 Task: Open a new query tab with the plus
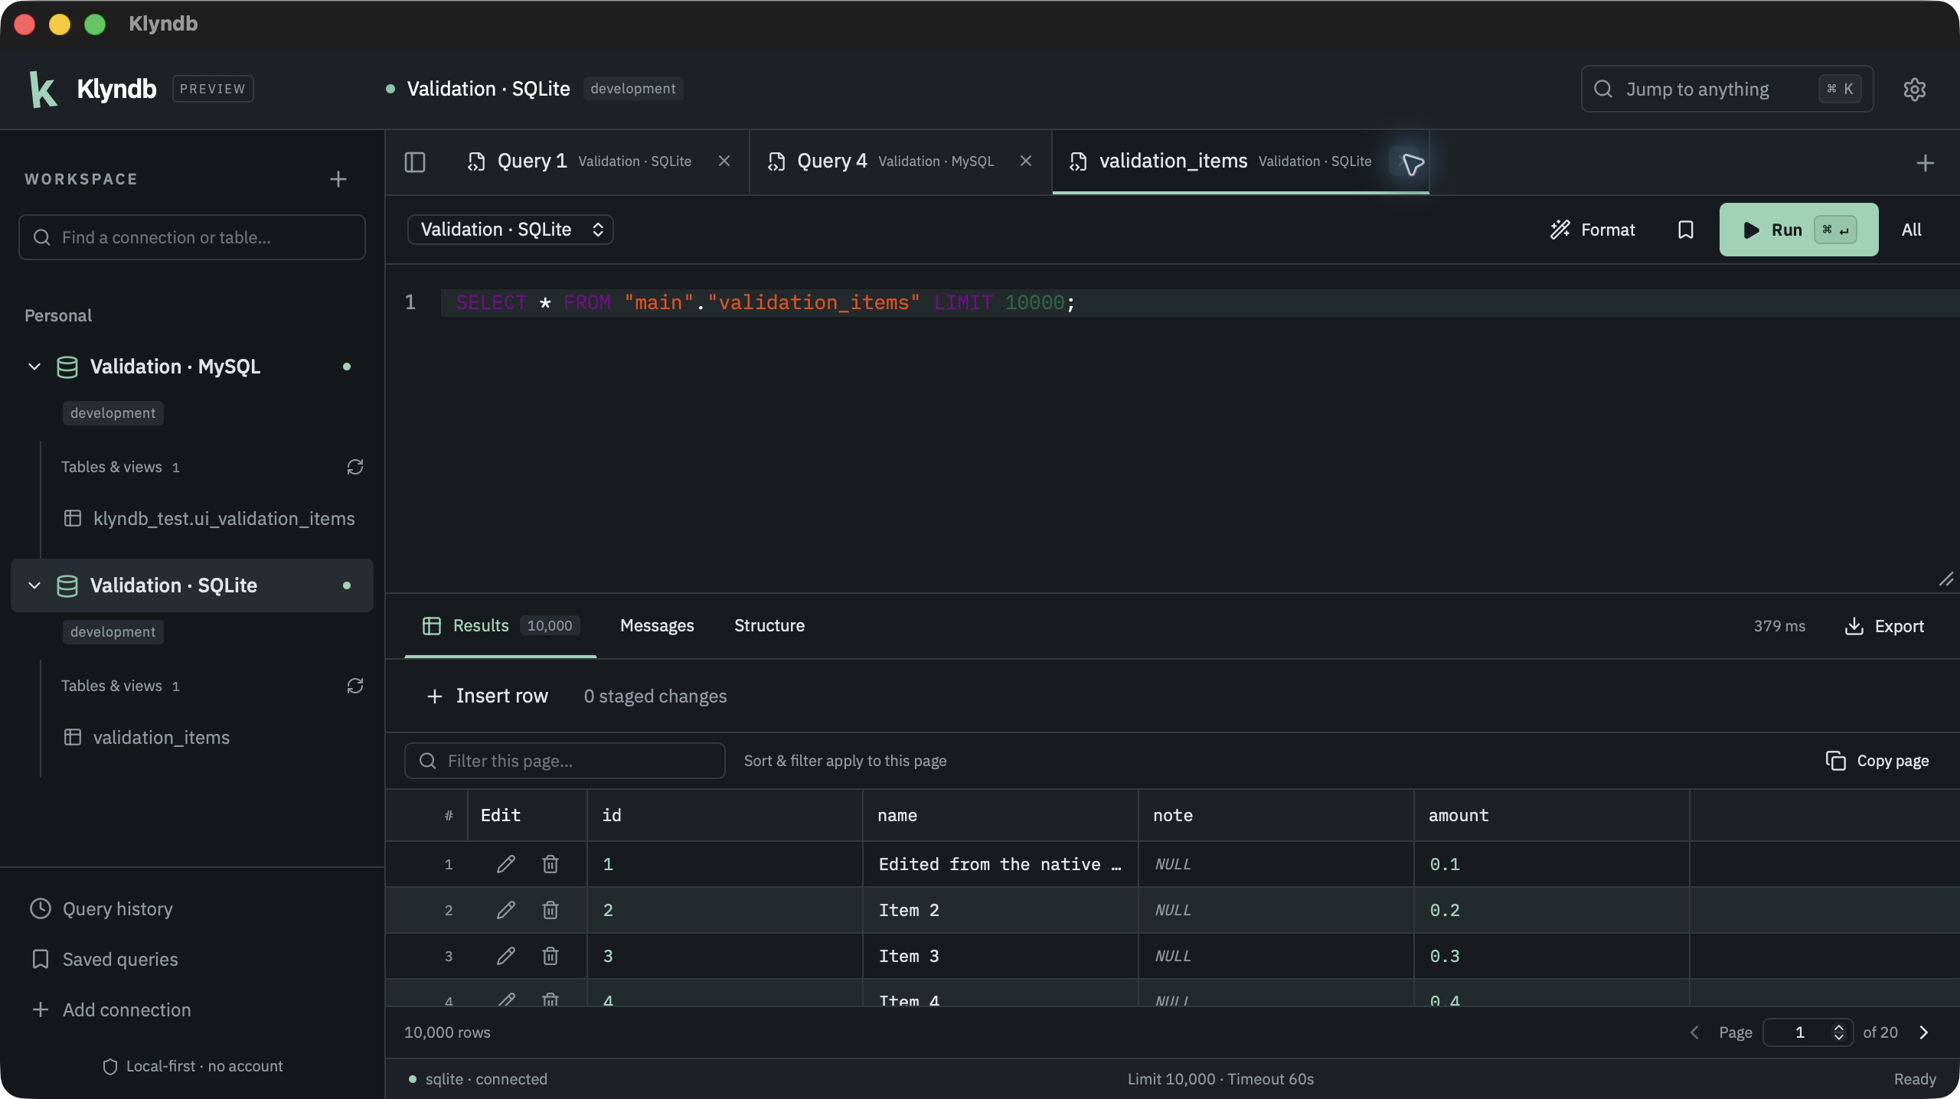[1925, 163]
